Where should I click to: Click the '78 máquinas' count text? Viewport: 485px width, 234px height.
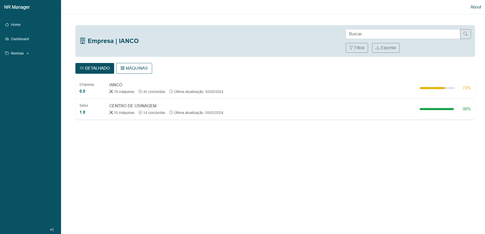(x=124, y=92)
